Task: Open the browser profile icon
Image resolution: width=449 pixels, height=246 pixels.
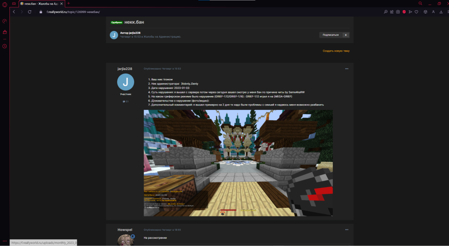Action: [433, 12]
